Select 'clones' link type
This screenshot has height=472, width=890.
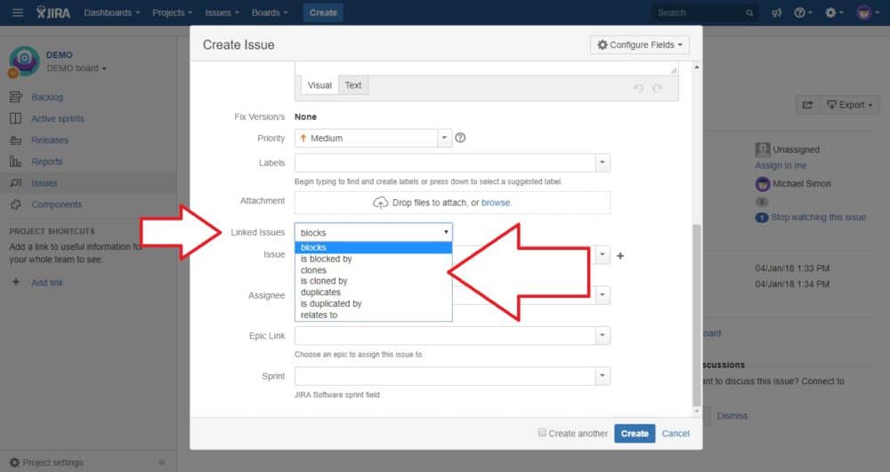[374, 270]
